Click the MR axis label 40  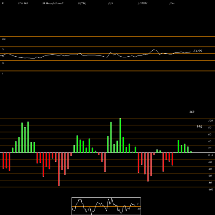pos(210,141)
